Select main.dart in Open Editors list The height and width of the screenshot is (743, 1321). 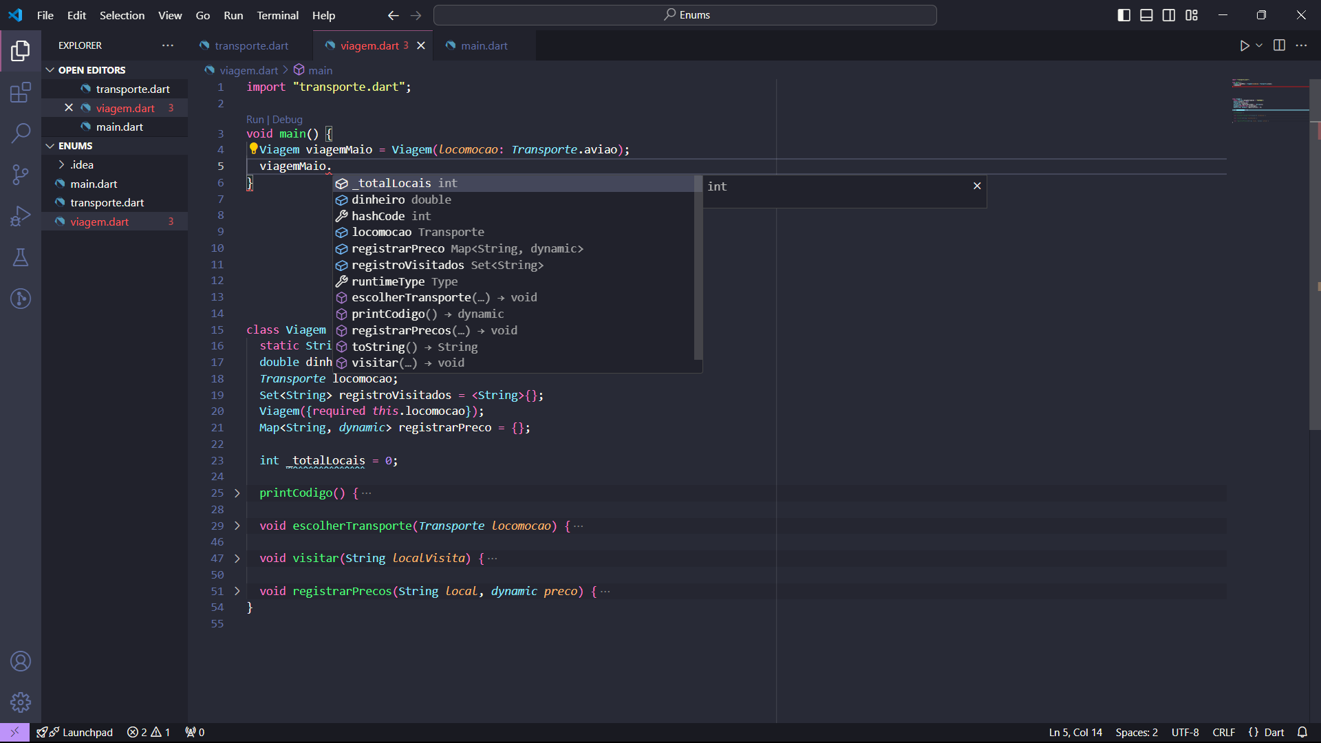(114, 127)
